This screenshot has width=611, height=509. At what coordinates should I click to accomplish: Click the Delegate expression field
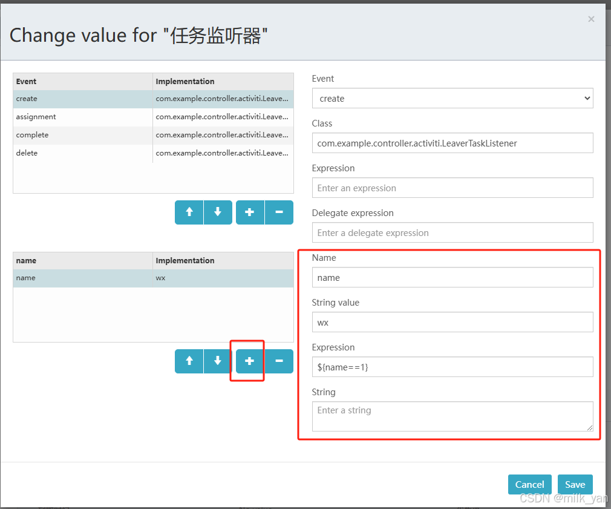453,232
